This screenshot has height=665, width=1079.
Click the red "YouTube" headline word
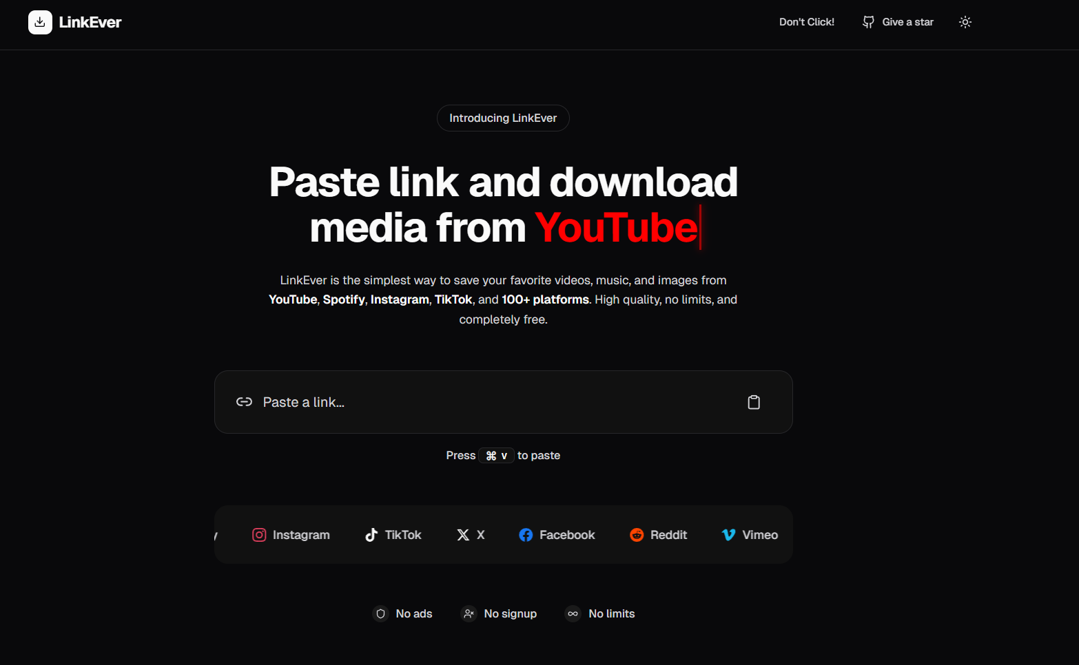(617, 227)
